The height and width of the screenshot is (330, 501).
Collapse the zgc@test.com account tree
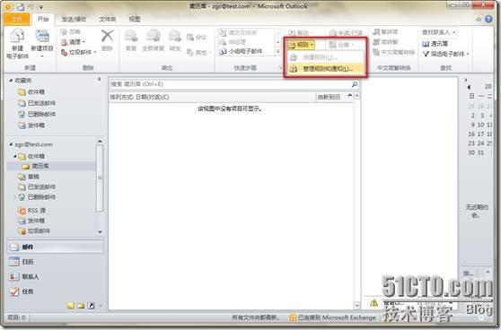(11, 144)
